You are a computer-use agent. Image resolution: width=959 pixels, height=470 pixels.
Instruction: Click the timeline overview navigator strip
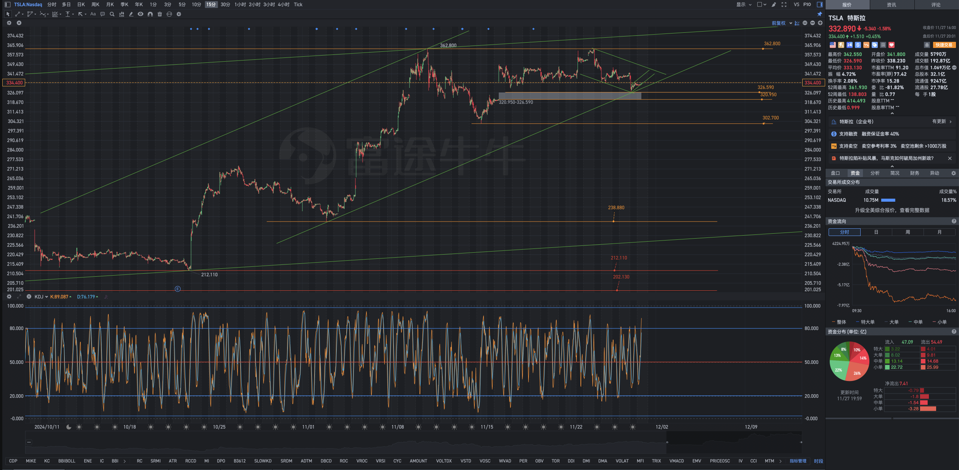(x=413, y=442)
